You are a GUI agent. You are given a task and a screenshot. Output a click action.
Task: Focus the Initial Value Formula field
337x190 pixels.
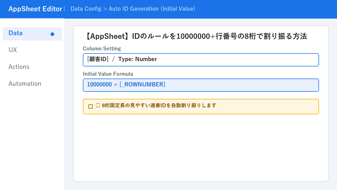pos(201,85)
